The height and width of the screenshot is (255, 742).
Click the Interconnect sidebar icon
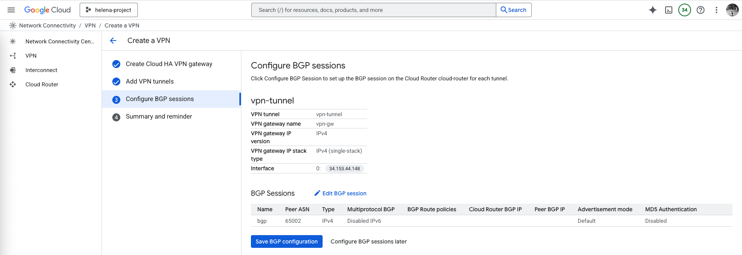point(13,70)
